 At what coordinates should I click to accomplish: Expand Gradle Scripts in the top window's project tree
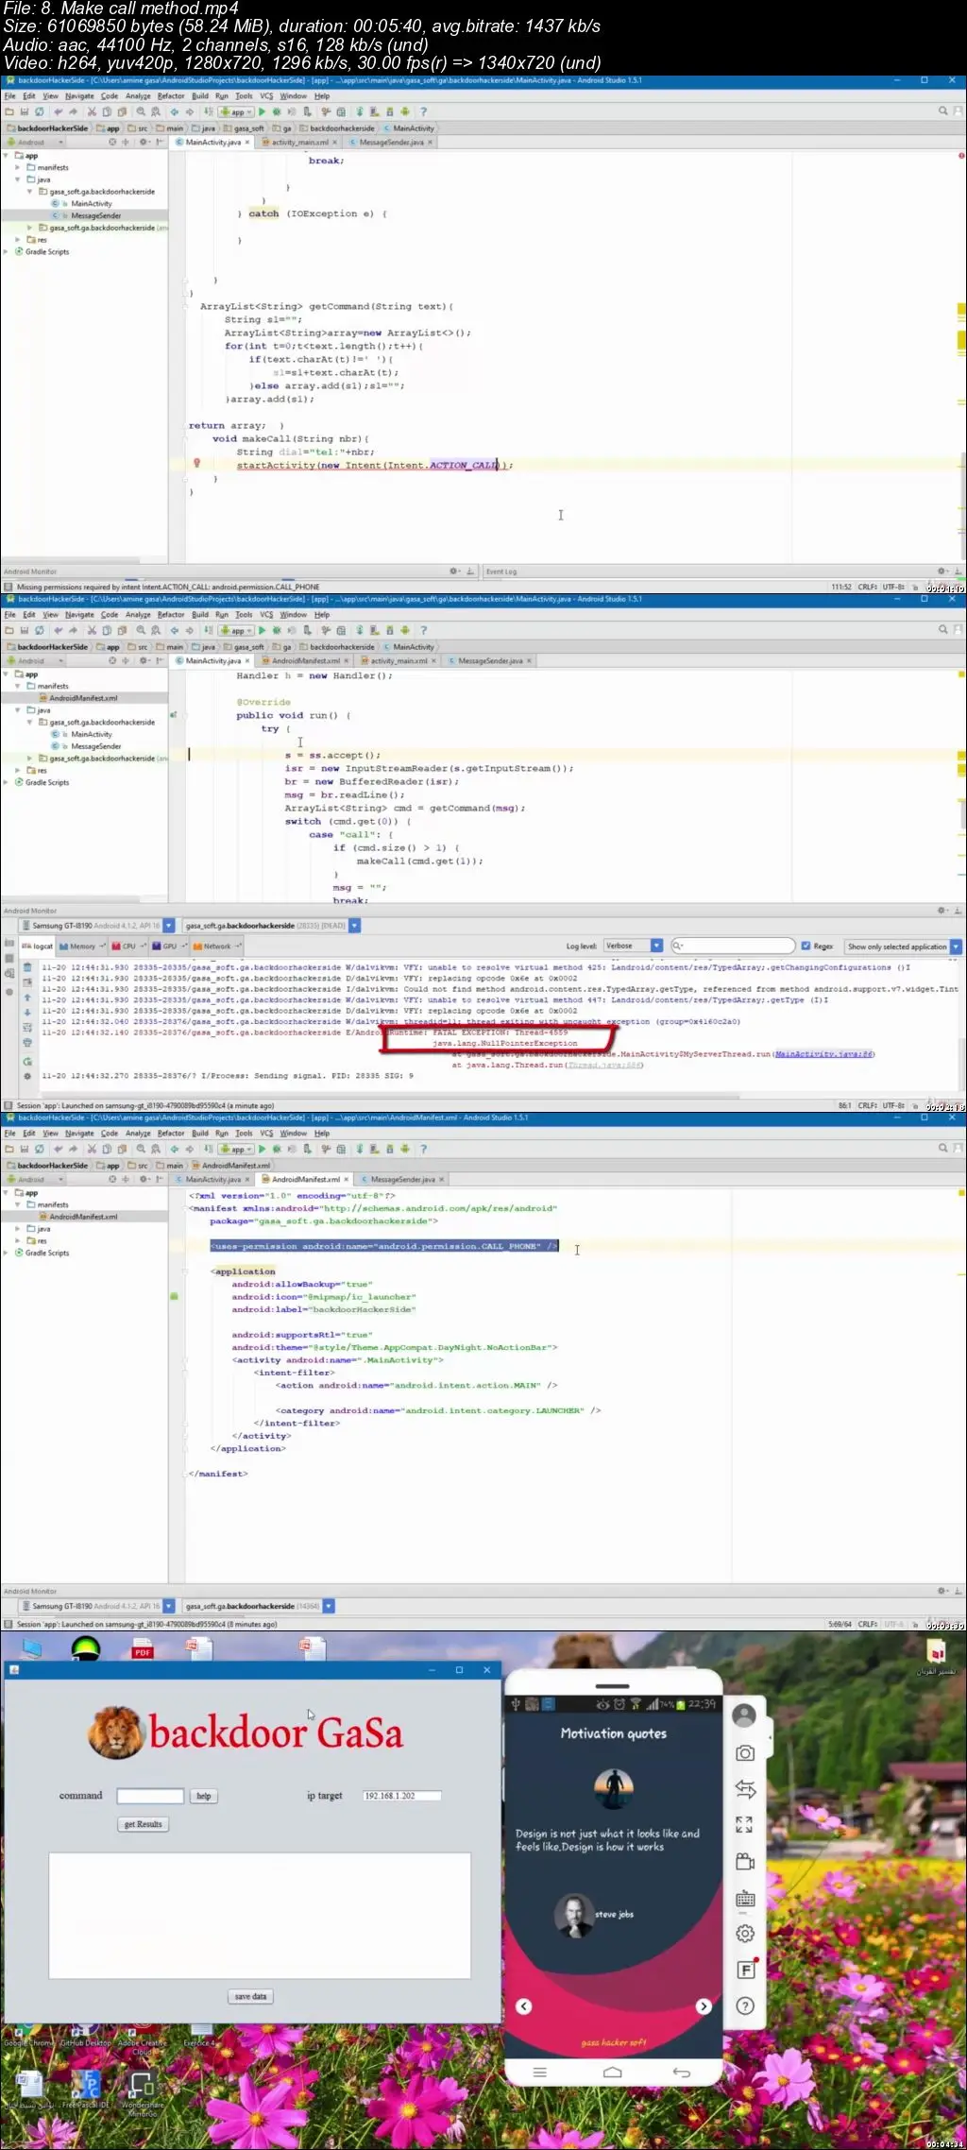tap(7, 252)
